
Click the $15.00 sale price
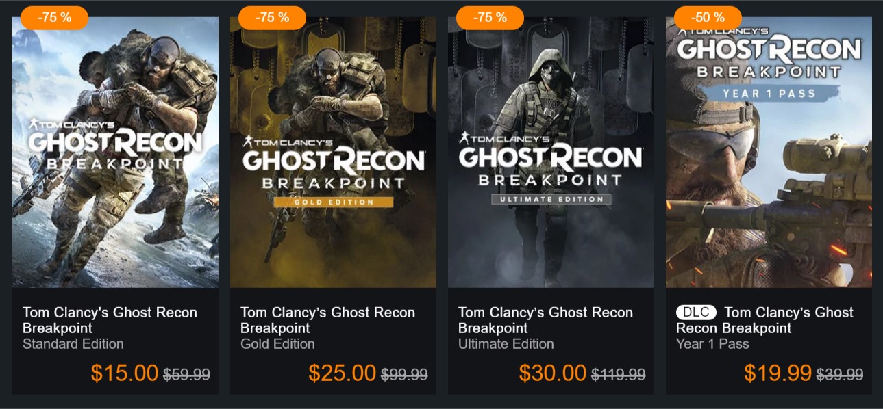tap(125, 373)
